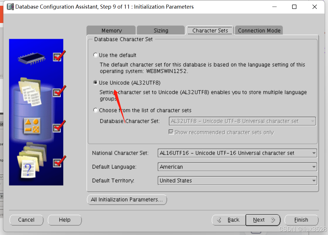The width and height of the screenshot is (328, 235).
Task: Click the memory chip icon in sidebar
Action: pos(32,58)
